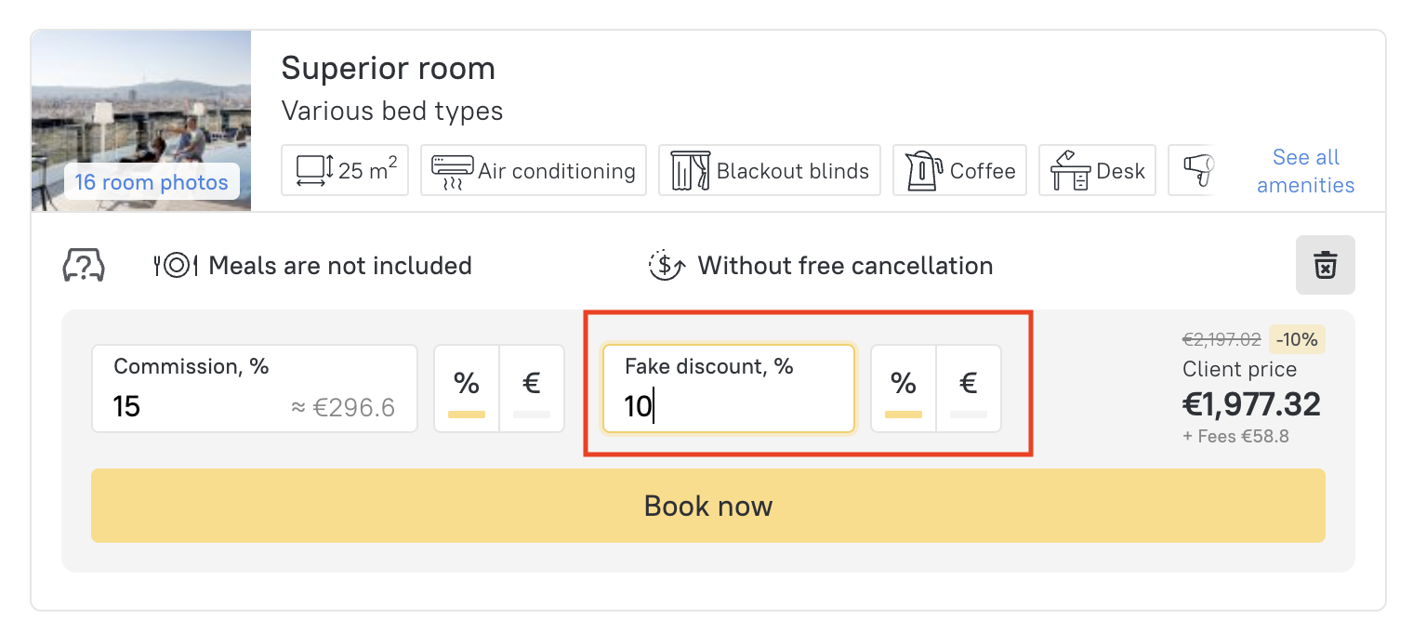Click the Coffee kettle amenity icon
This screenshot has height=632, width=1413.
coord(923,171)
